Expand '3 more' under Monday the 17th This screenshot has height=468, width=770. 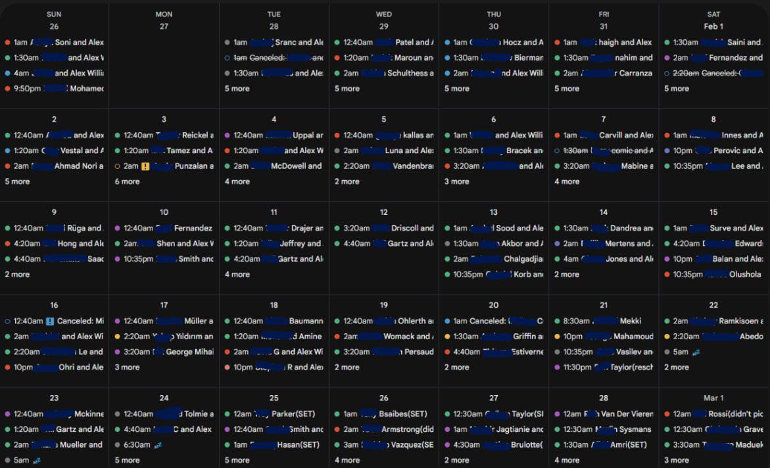pyautogui.click(x=127, y=367)
